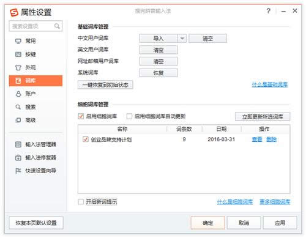Tick the 开启新词提示 checkbox
The height and width of the screenshot is (238, 306).
81,202
